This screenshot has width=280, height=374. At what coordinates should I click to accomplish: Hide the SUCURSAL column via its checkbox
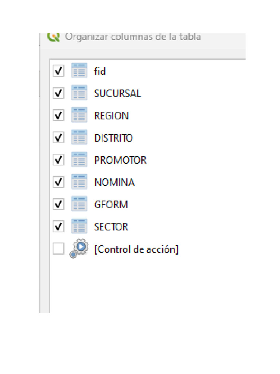pyautogui.click(x=58, y=93)
